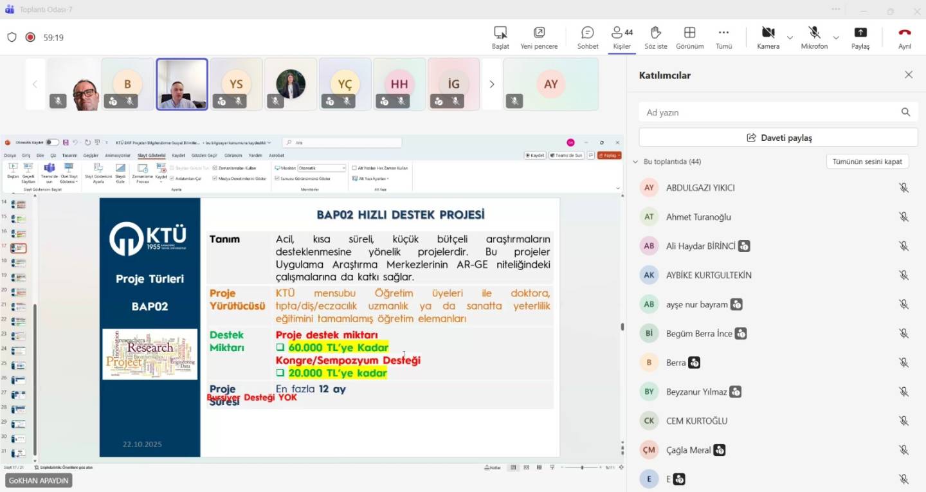Show next participants in video strip
This screenshot has width=926, height=492.
tap(492, 84)
